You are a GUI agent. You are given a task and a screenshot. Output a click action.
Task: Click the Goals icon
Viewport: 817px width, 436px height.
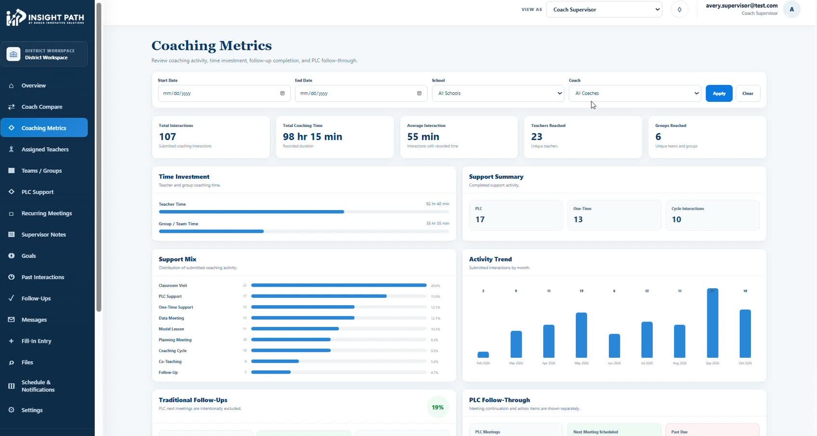[x=11, y=256]
